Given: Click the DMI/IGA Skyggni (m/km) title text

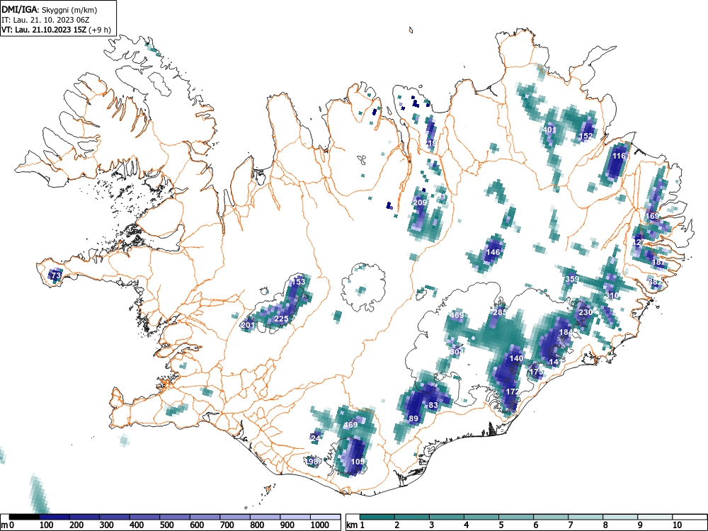Looking at the screenshot, I should point(50,9).
